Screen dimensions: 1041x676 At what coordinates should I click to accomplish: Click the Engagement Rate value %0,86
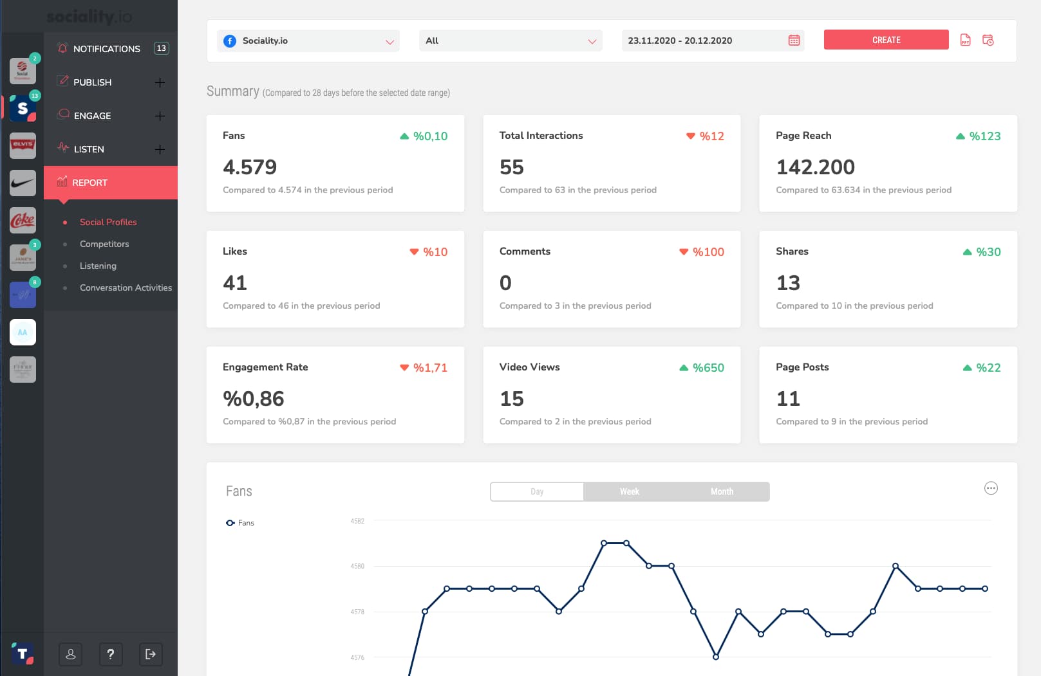click(254, 399)
